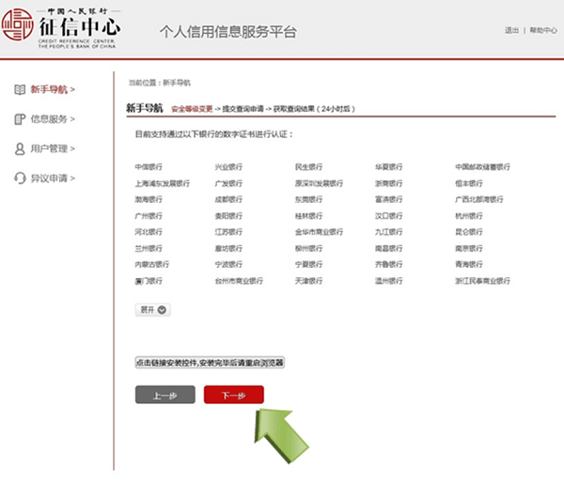Select 渤海银行
The image size is (564, 482).
[149, 199]
